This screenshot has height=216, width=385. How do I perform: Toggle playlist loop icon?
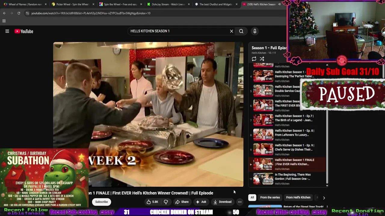coord(254,59)
